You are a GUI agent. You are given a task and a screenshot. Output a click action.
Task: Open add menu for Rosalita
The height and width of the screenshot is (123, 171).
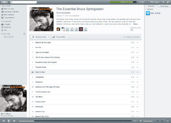point(138,62)
